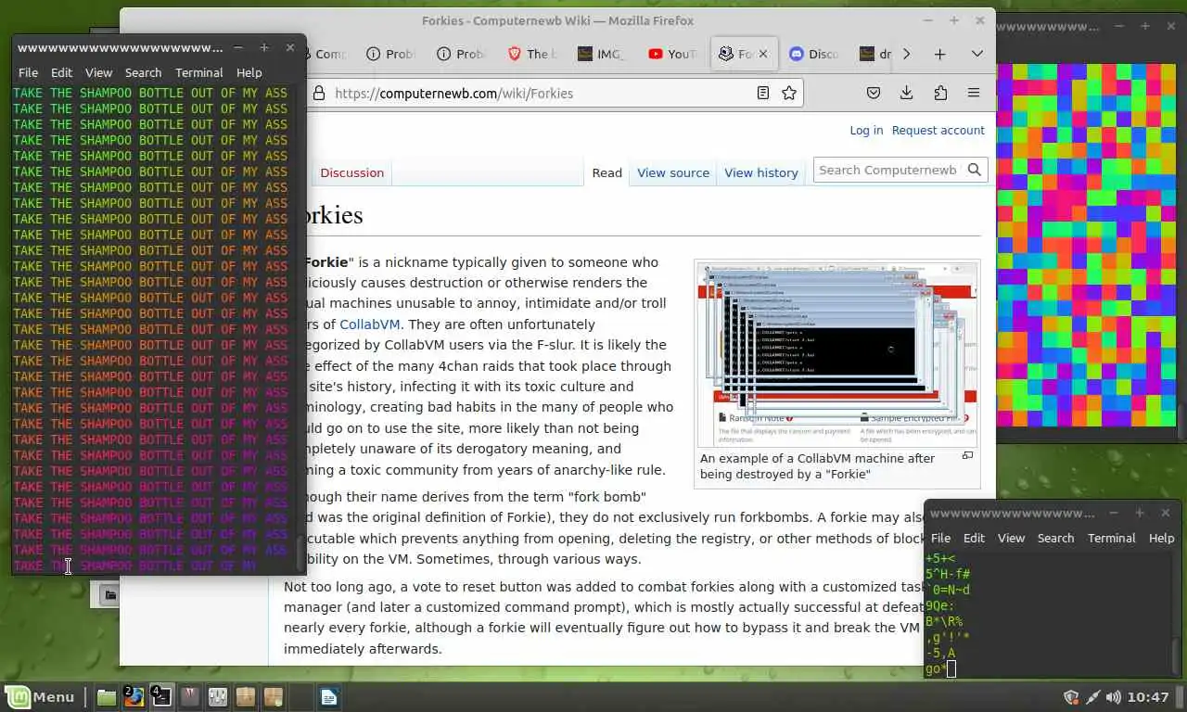The image size is (1187, 712).
Task: Click the small terminal's vertical scrollbar
Action: (1177, 614)
